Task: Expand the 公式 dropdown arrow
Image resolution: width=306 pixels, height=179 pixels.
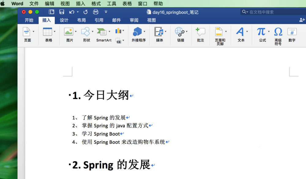Action: click(x=269, y=31)
